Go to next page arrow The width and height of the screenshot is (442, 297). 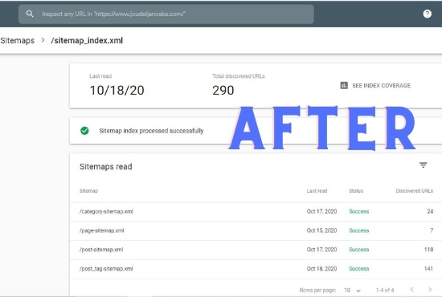[x=430, y=290]
